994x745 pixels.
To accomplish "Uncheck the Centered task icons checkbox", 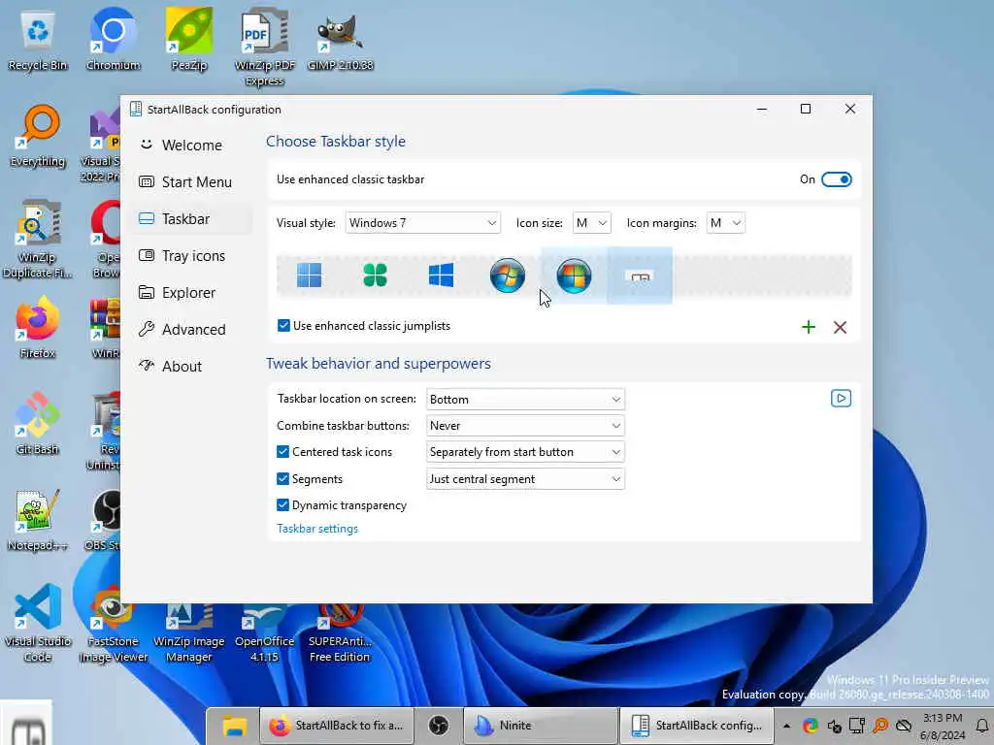I will 282,452.
